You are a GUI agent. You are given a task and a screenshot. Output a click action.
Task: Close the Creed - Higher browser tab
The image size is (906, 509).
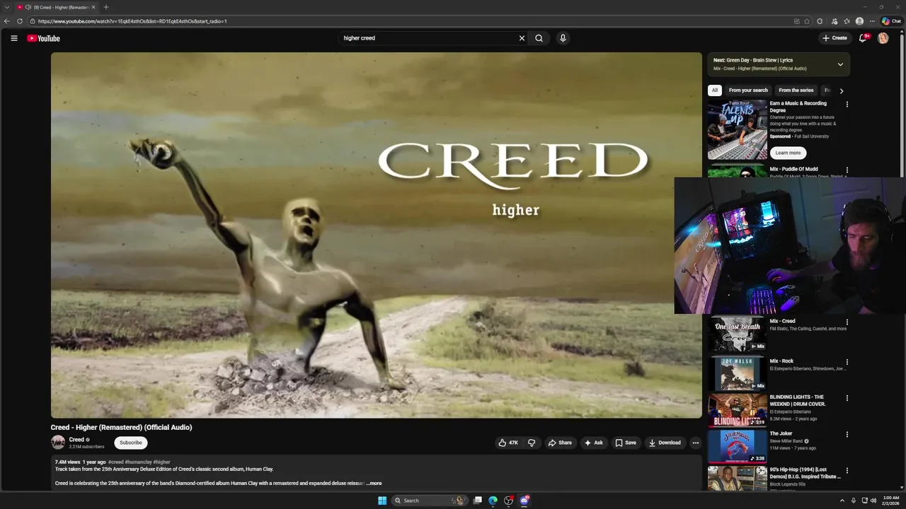coord(93,7)
